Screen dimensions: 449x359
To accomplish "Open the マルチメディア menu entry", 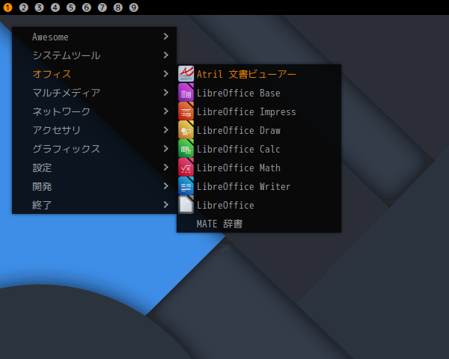I will (94, 93).
